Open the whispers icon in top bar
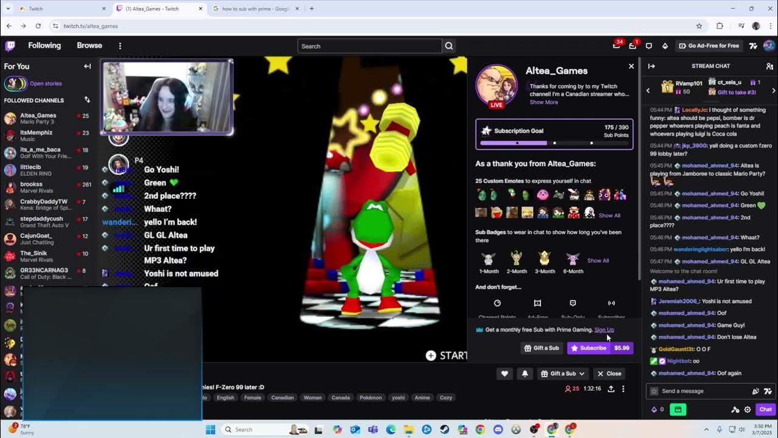The height and width of the screenshot is (438, 778). 649,46
